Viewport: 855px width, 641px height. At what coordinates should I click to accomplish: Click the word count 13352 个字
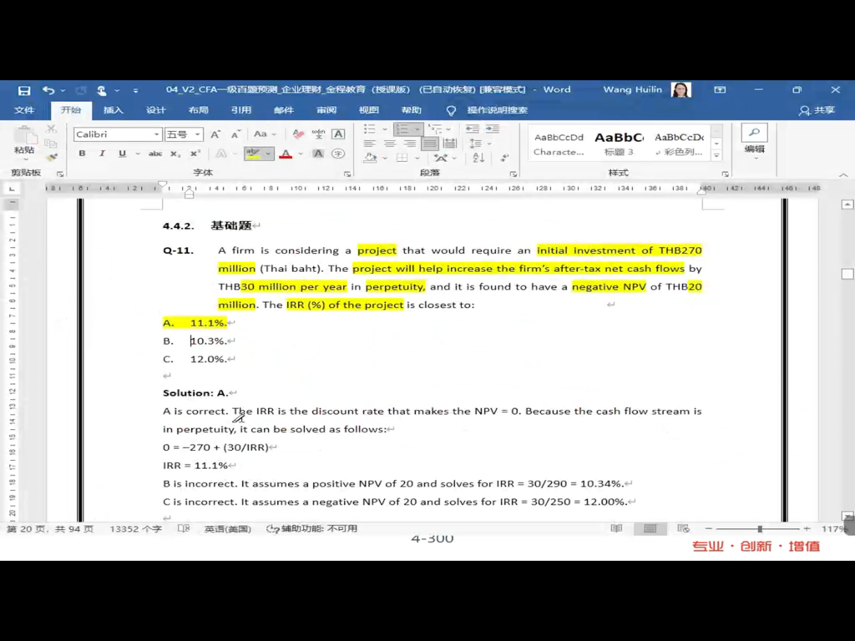pos(136,528)
